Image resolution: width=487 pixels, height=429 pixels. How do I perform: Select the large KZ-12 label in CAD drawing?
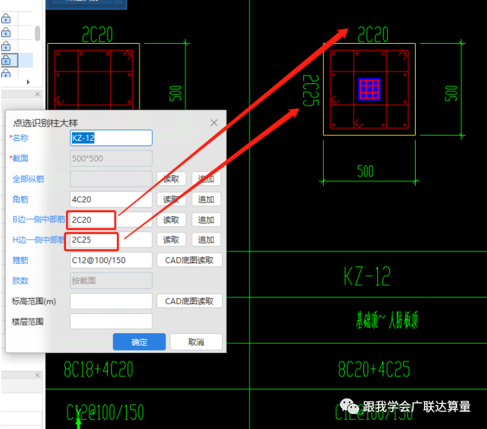pos(367,276)
